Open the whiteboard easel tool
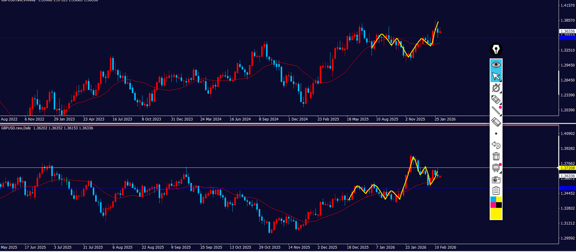This screenshot has height=252, width=576. pyautogui.click(x=496, y=168)
